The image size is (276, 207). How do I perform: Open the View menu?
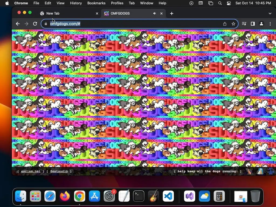point(60,3)
